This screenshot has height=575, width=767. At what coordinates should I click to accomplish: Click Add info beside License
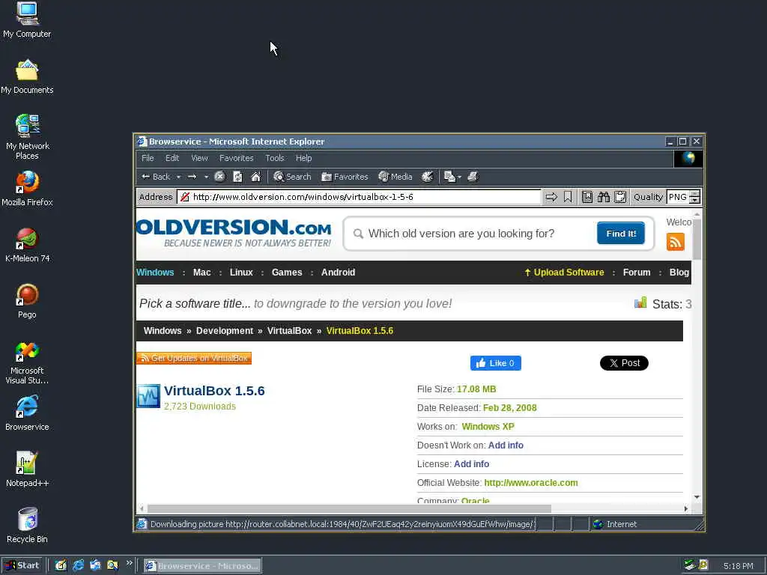click(472, 464)
